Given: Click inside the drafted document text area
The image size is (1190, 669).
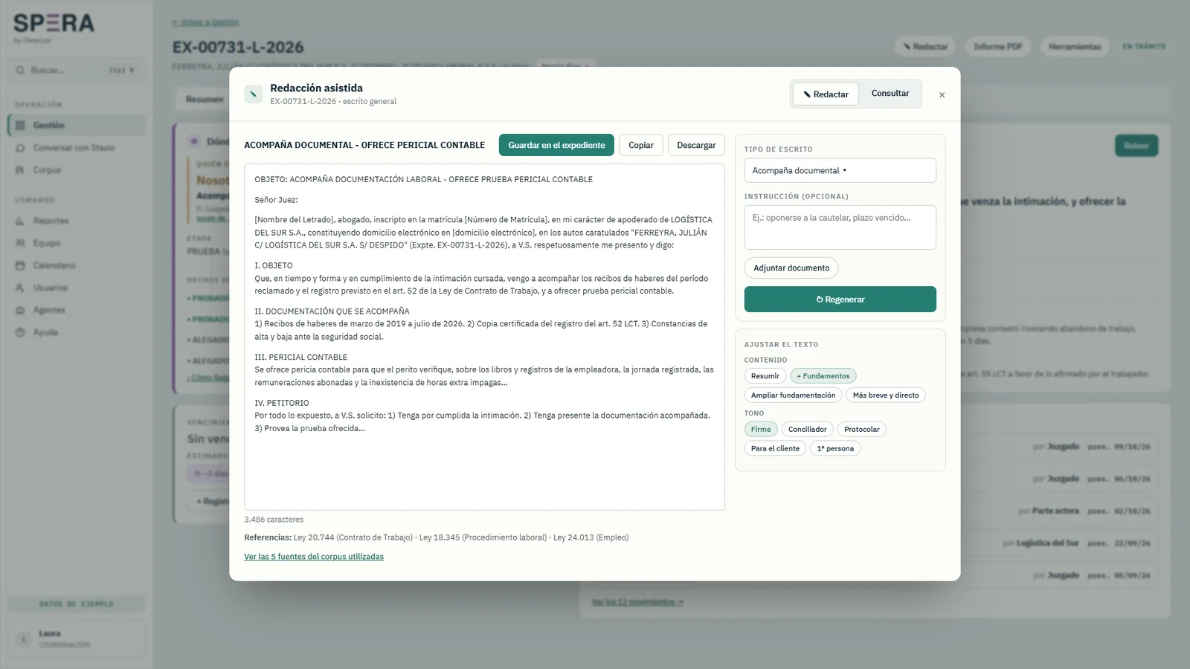Looking at the screenshot, I should (x=484, y=337).
